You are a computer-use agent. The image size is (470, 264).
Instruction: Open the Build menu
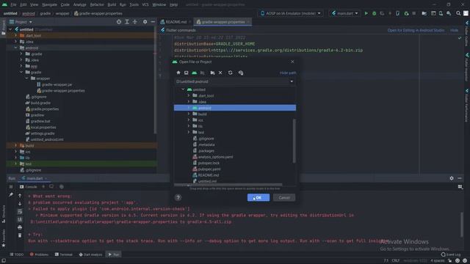[x=112, y=4]
